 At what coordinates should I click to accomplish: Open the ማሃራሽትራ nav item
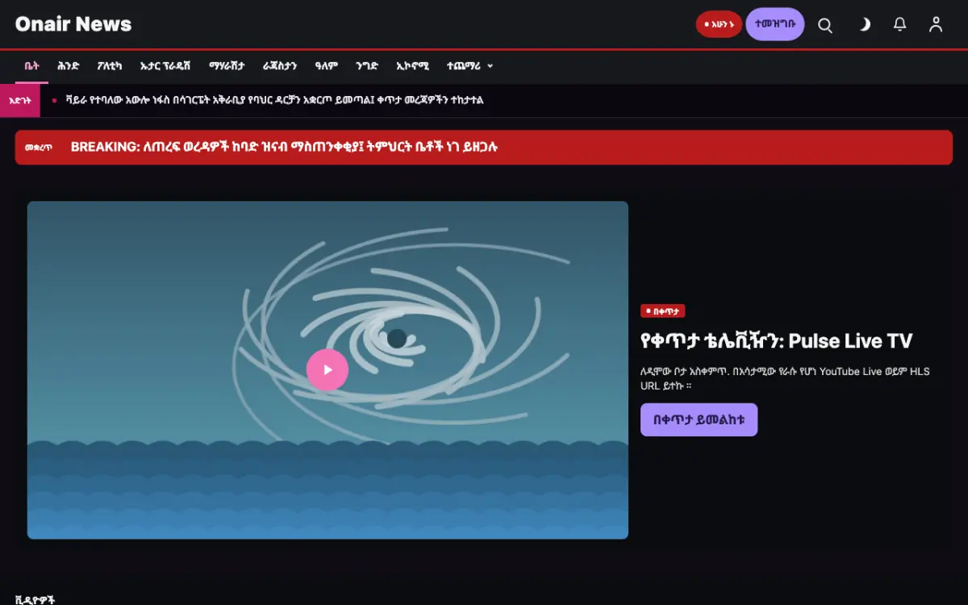click(227, 66)
